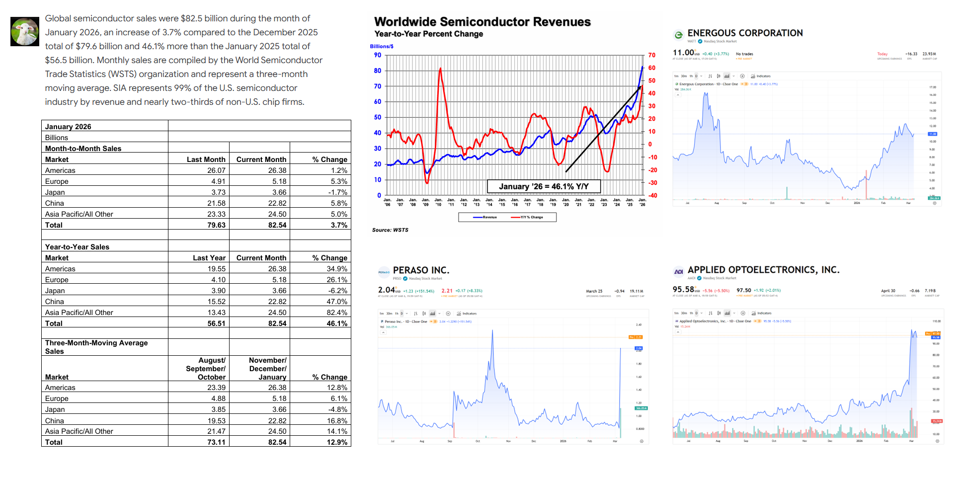The image size is (954, 477).
Task: Switch Applied Optoelectronics chart to 1h timeframe
Action: [691, 313]
